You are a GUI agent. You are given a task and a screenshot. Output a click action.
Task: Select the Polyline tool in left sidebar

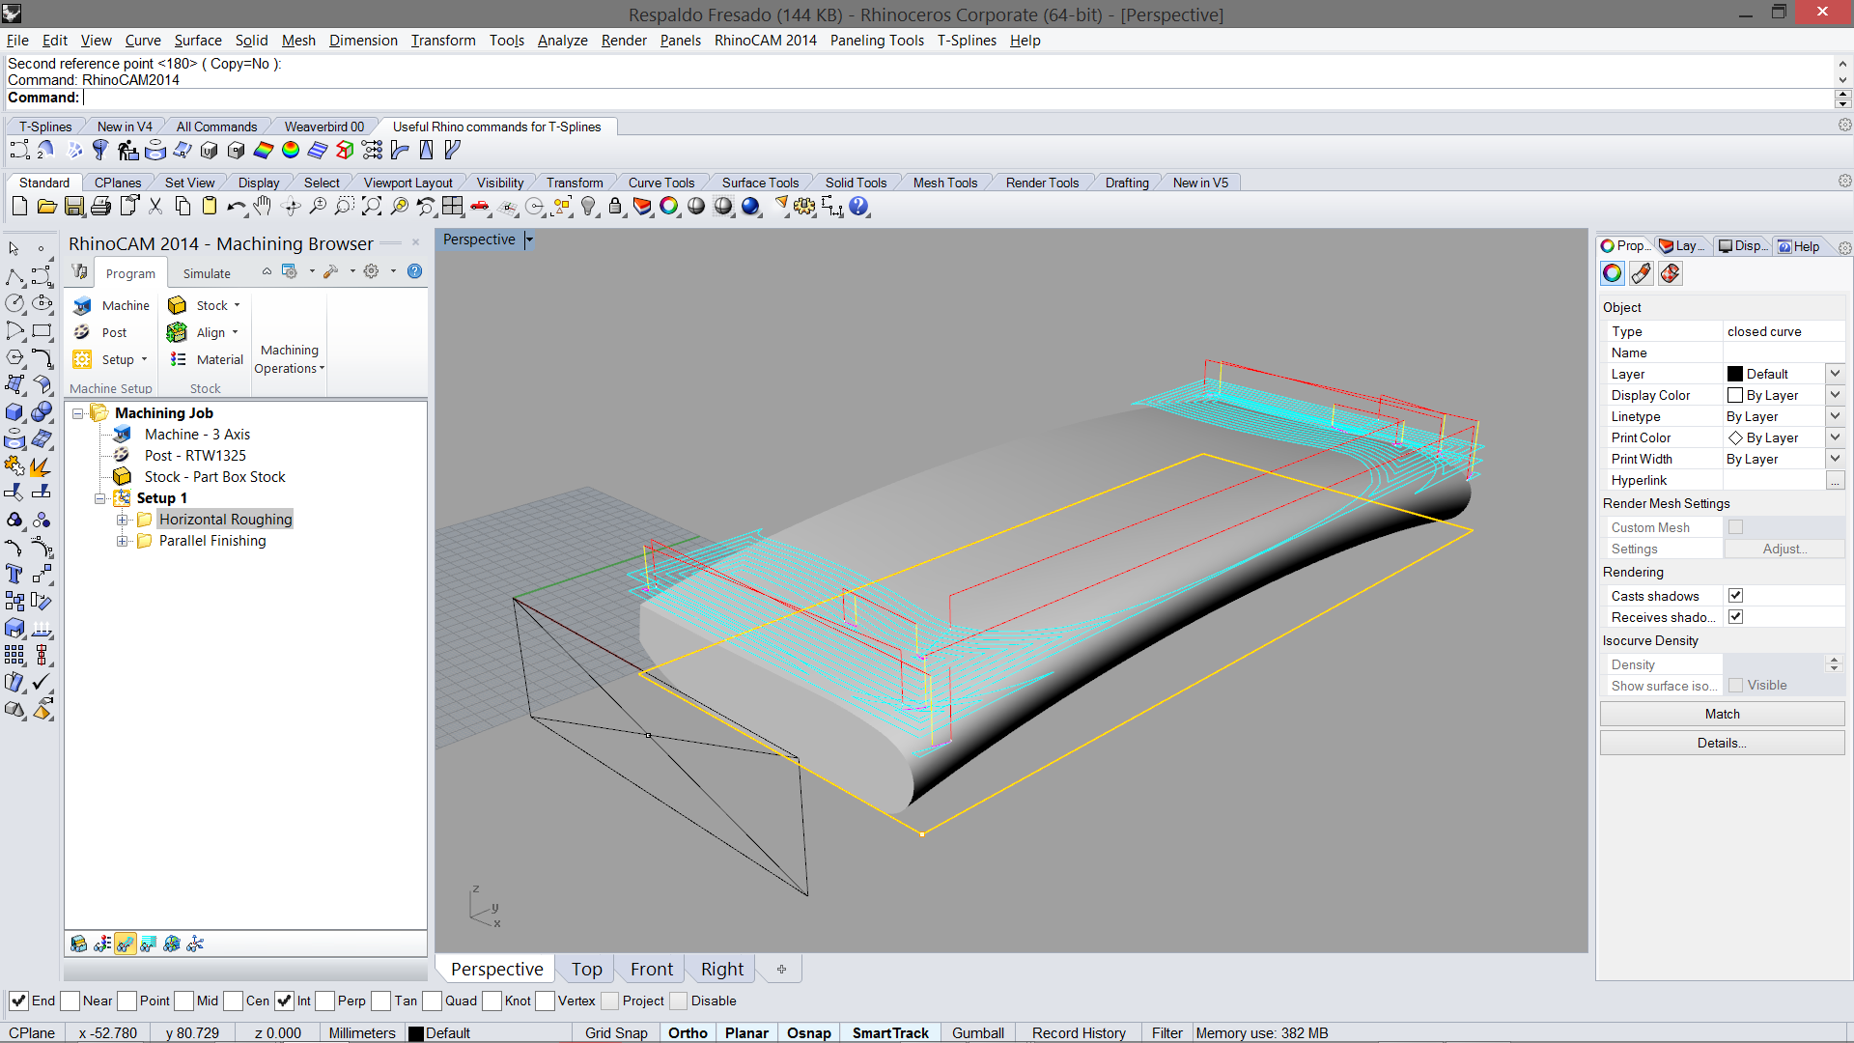click(x=14, y=276)
